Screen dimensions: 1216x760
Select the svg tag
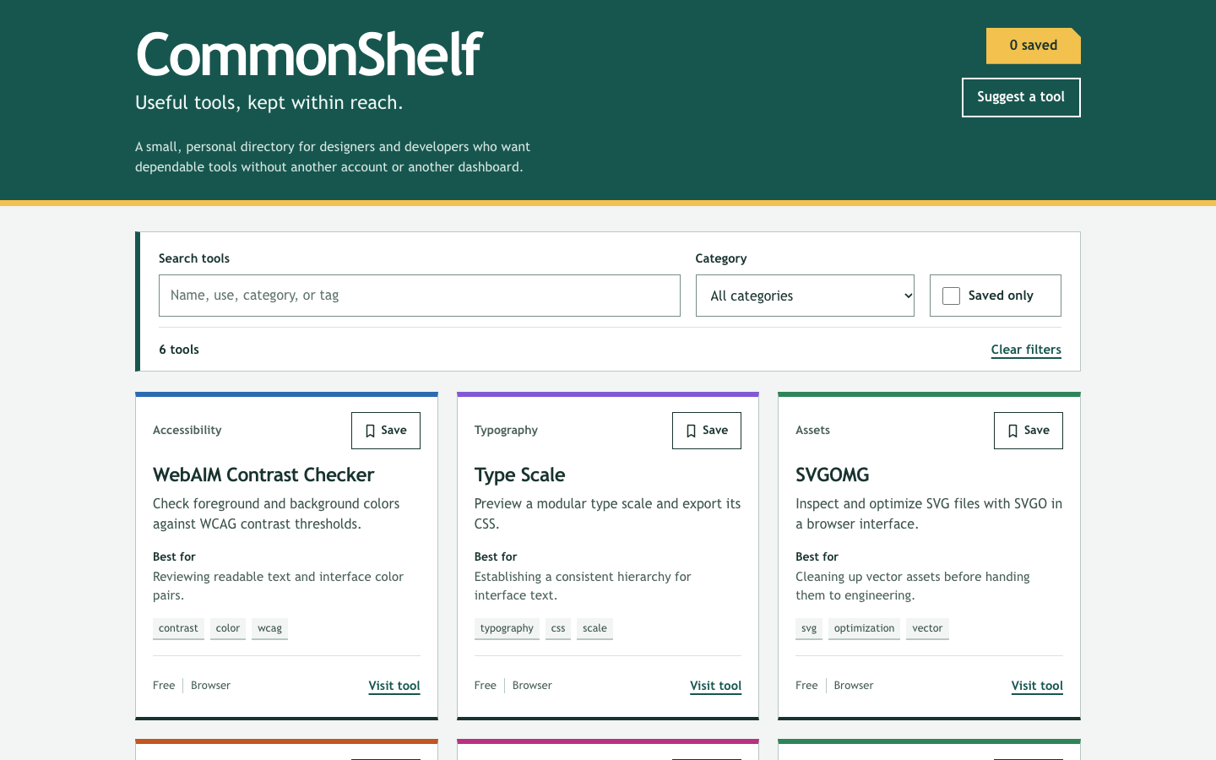809,628
